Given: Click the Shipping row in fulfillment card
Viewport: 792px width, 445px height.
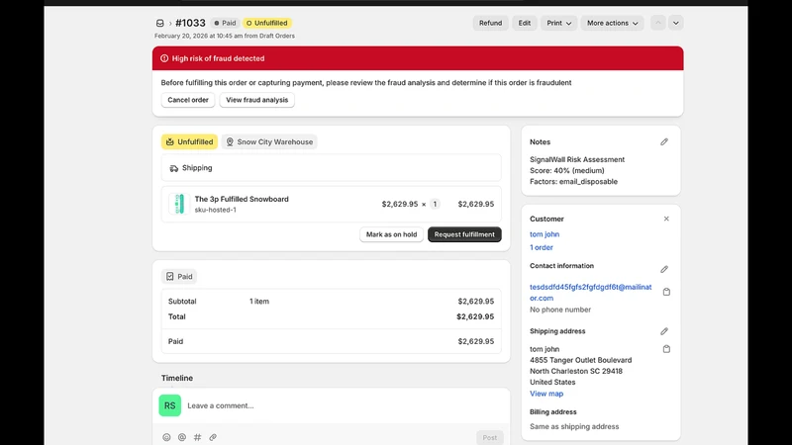Looking at the screenshot, I should [x=332, y=168].
